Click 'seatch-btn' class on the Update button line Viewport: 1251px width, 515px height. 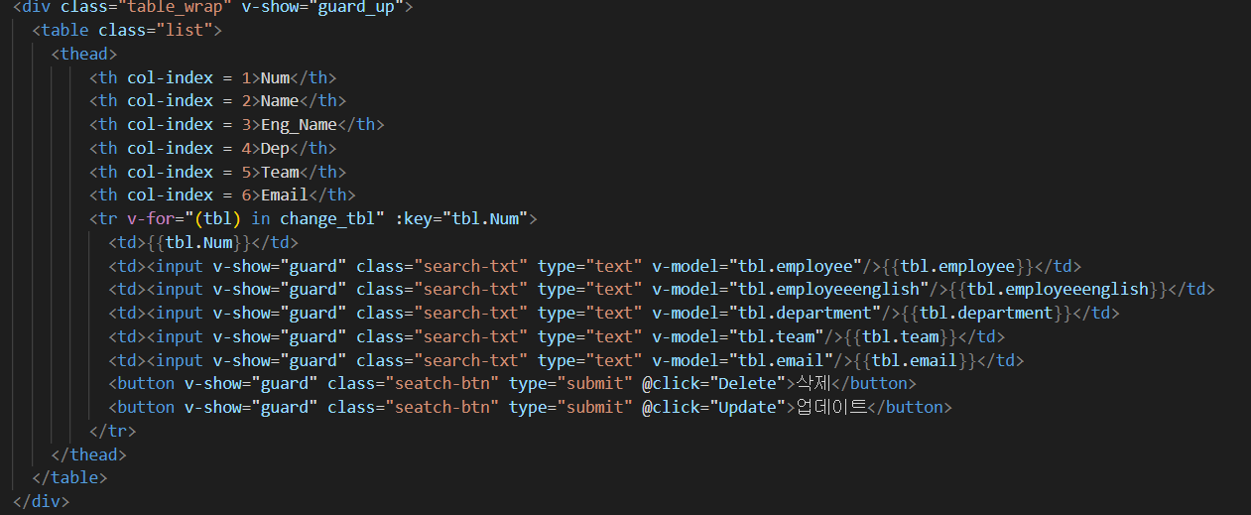[x=441, y=407]
